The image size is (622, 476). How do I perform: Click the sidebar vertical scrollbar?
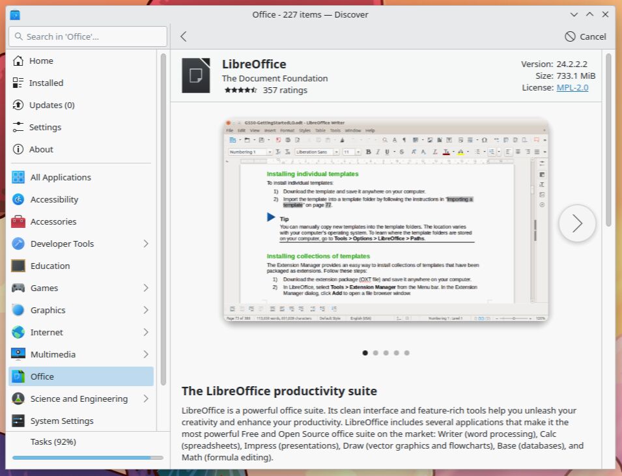pyautogui.click(x=163, y=219)
